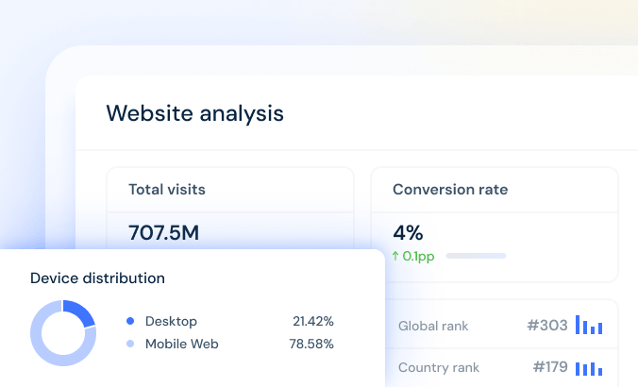
Task: Click the conversion rate progress bar
Action: pos(476,256)
